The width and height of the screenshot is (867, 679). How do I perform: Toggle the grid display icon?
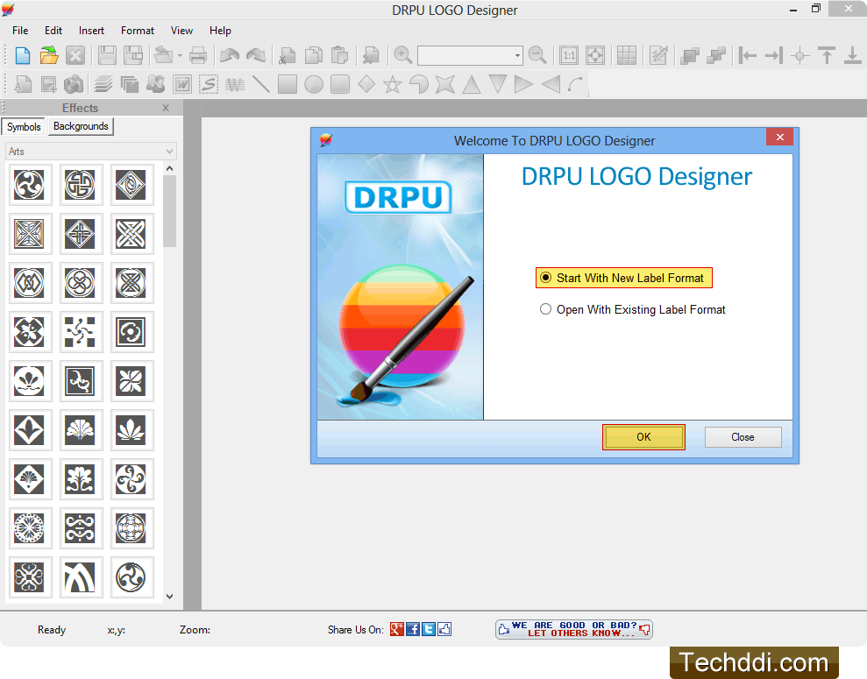click(x=627, y=56)
